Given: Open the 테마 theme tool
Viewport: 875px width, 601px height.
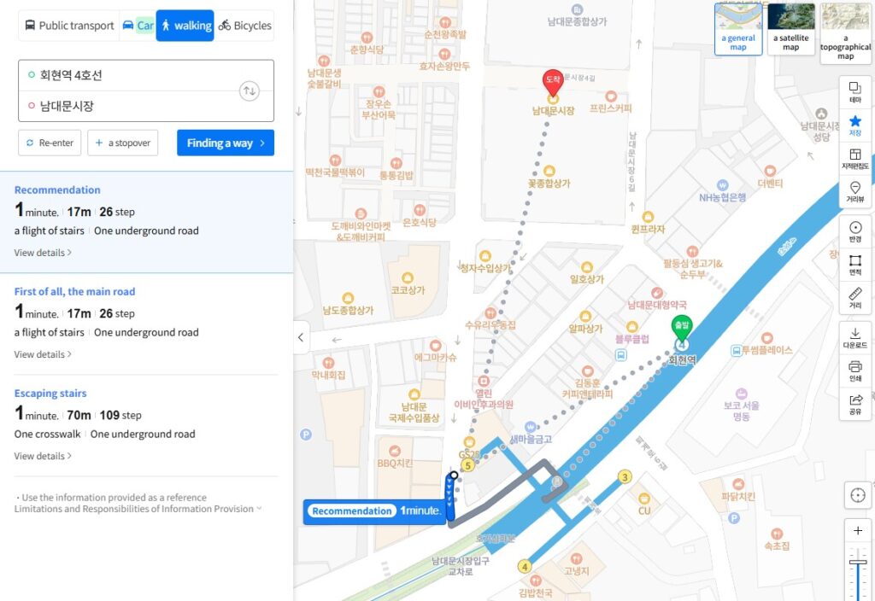Looking at the screenshot, I should pyautogui.click(x=854, y=92).
